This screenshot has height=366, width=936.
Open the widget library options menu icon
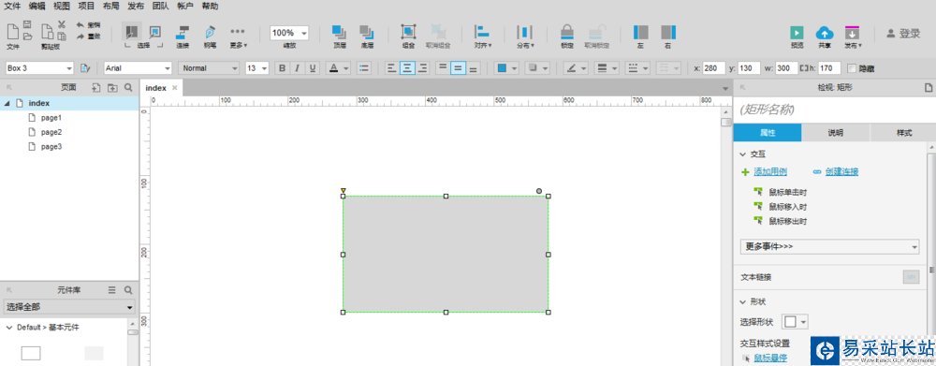coord(111,290)
